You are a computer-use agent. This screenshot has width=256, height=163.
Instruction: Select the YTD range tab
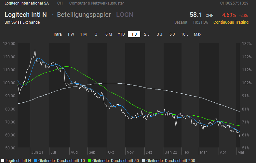click(x=121, y=34)
